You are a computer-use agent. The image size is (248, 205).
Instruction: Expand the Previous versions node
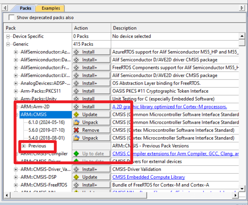23,146
